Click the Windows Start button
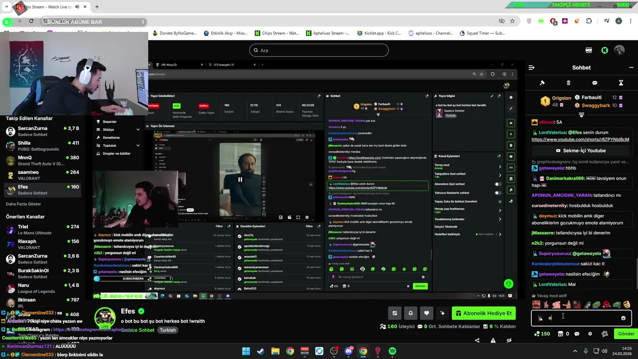 click(x=246, y=351)
